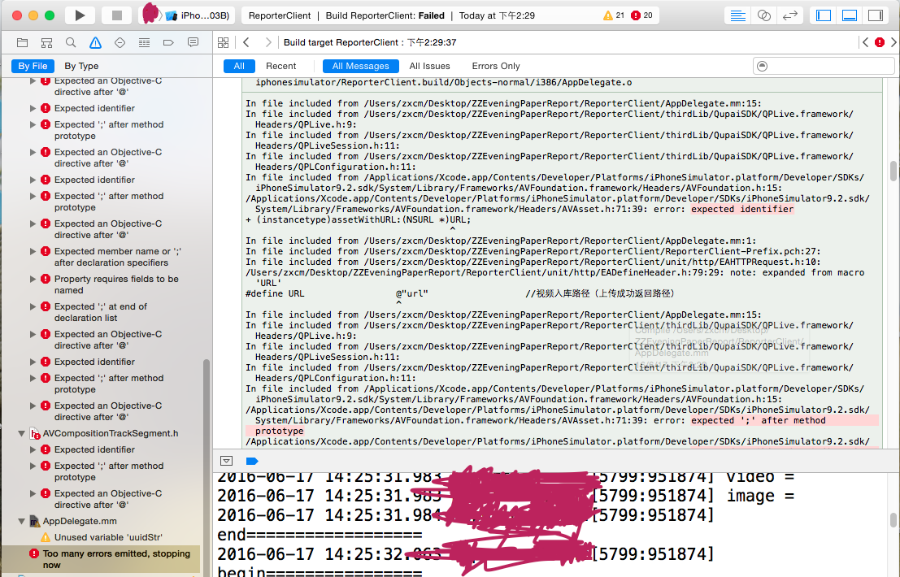The height and width of the screenshot is (577, 900).
Task: Jump to the next issue
Action: tap(893, 42)
